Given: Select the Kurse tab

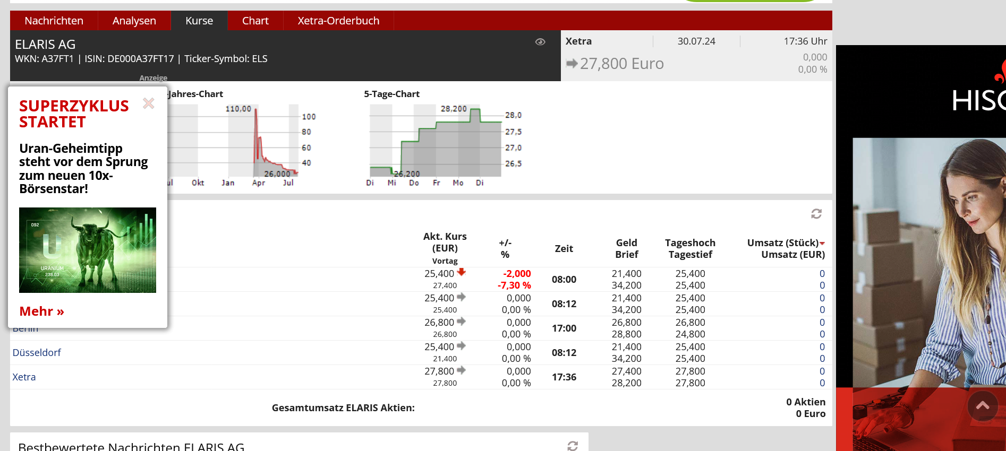Looking at the screenshot, I should pyautogui.click(x=199, y=21).
